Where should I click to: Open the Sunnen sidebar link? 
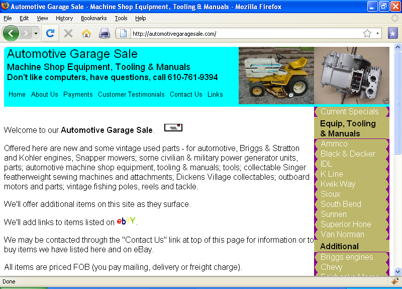(334, 214)
